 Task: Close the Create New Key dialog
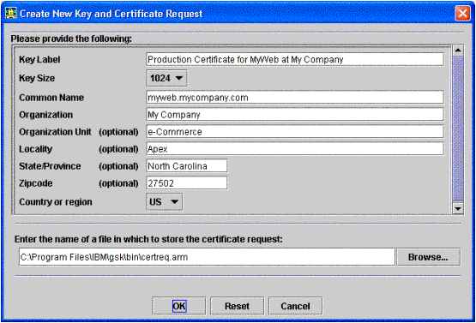462,14
